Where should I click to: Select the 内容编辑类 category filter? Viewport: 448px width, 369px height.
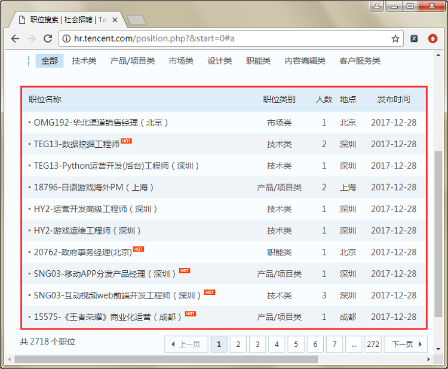click(305, 60)
